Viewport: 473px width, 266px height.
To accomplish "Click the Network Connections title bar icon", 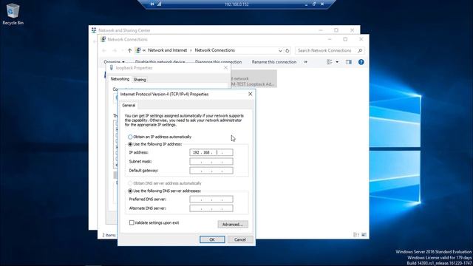I will pos(103,39).
